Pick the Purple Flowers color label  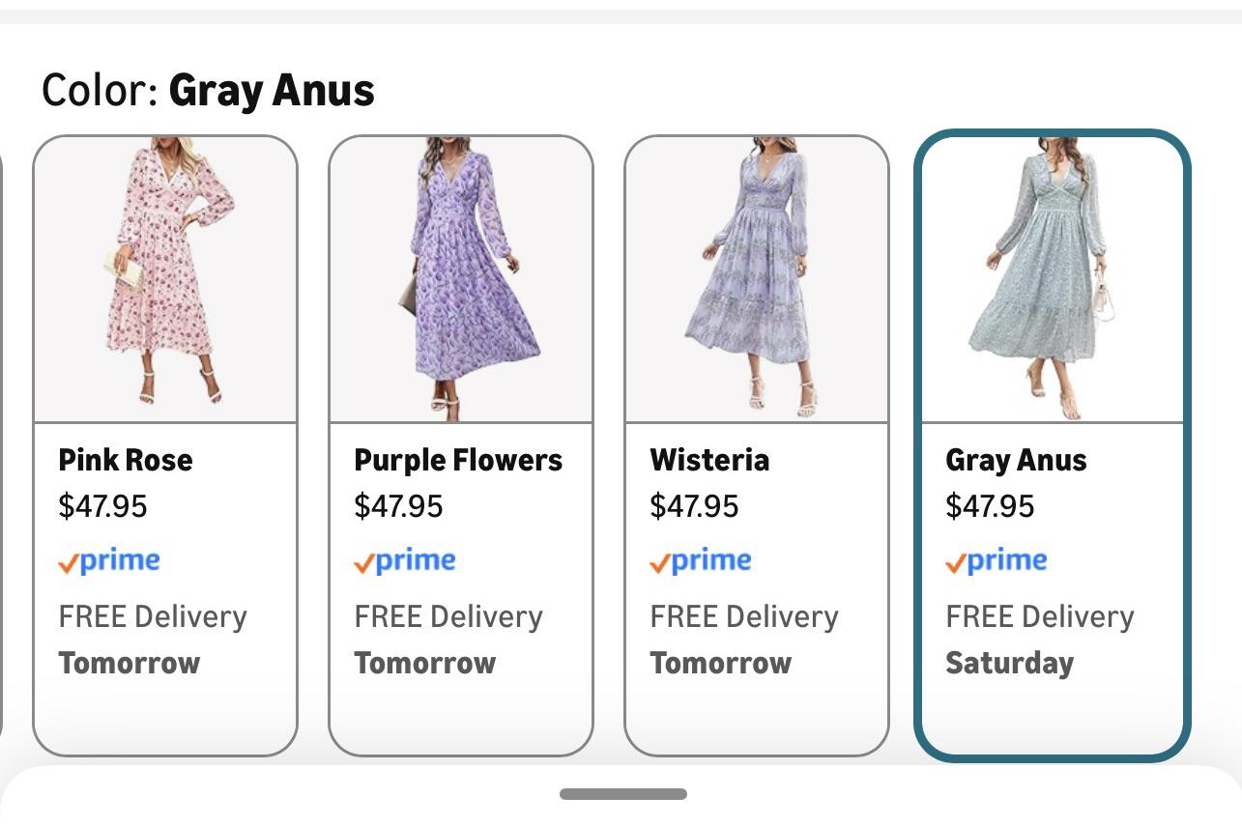458,460
